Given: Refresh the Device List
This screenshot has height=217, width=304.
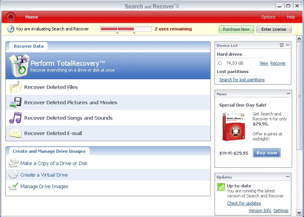Looking at the screenshot, I should tap(282, 45).
